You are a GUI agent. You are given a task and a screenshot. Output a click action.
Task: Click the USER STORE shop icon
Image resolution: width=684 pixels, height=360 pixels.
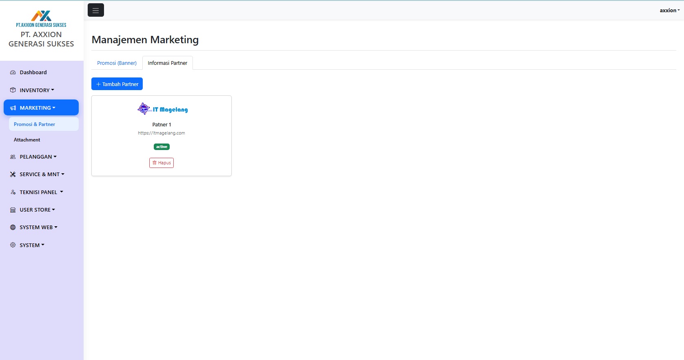click(13, 210)
